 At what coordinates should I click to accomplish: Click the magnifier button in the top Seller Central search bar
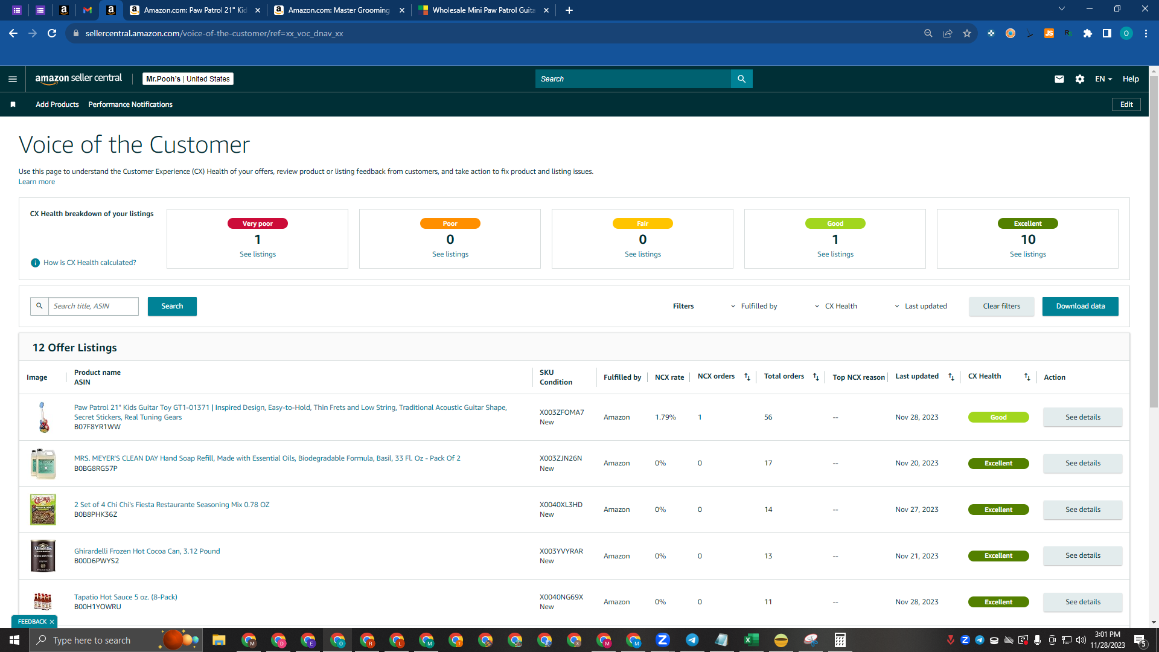click(x=741, y=79)
